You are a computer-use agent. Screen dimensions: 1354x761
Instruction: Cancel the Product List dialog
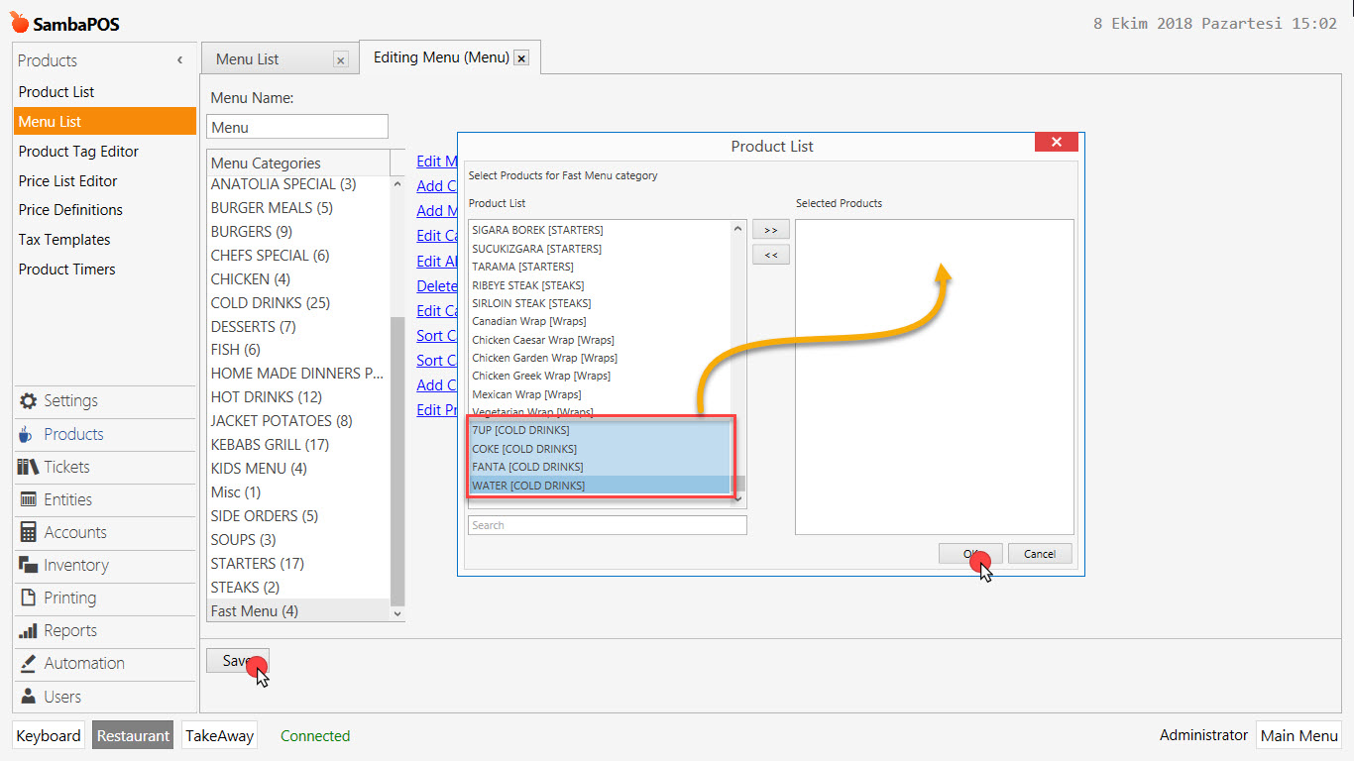pyautogui.click(x=1040, y=554)
